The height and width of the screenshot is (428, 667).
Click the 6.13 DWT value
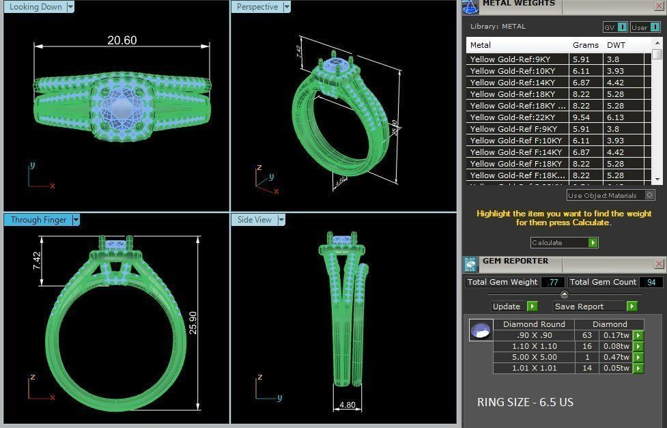pos(615,117)
